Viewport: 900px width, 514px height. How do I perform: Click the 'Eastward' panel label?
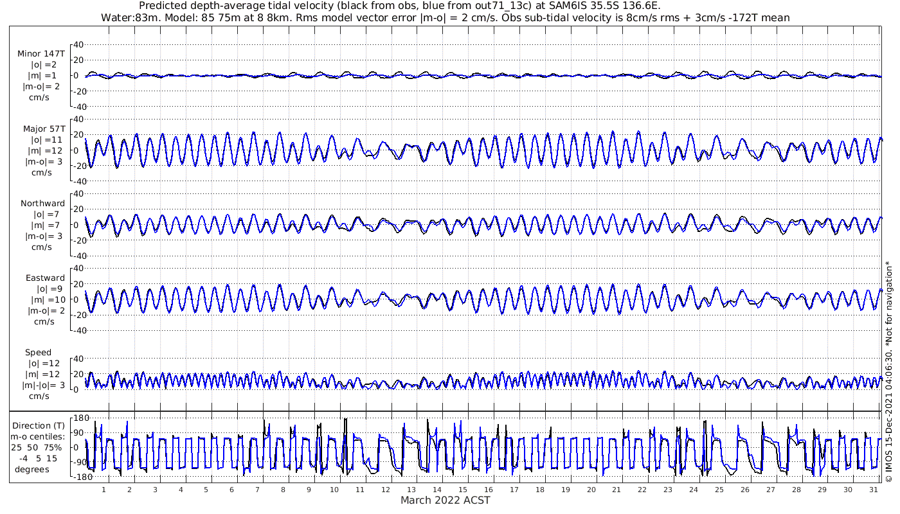[x=45, y=278]
